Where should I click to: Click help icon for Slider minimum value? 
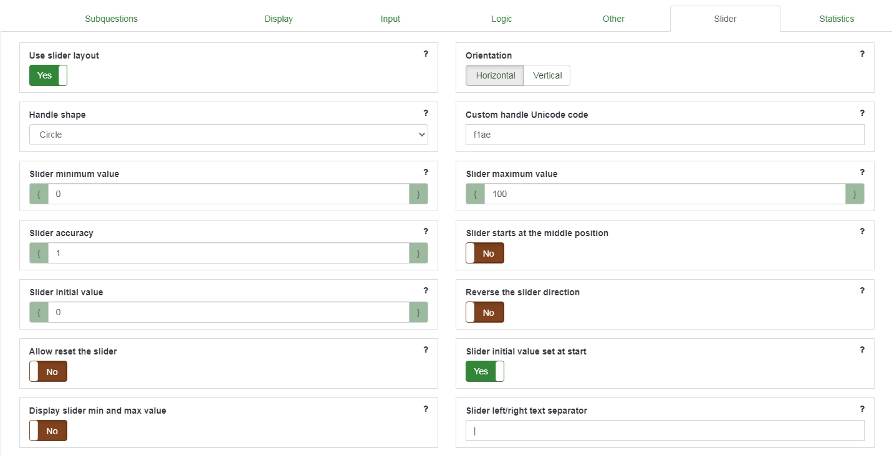[x=426, y=172]
